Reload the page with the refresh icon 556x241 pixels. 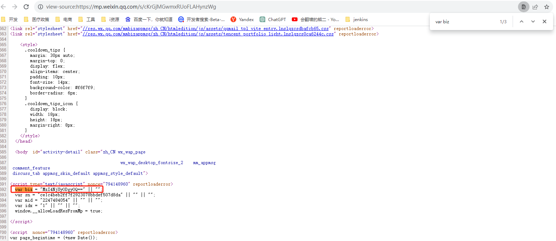tap(26, 7)
